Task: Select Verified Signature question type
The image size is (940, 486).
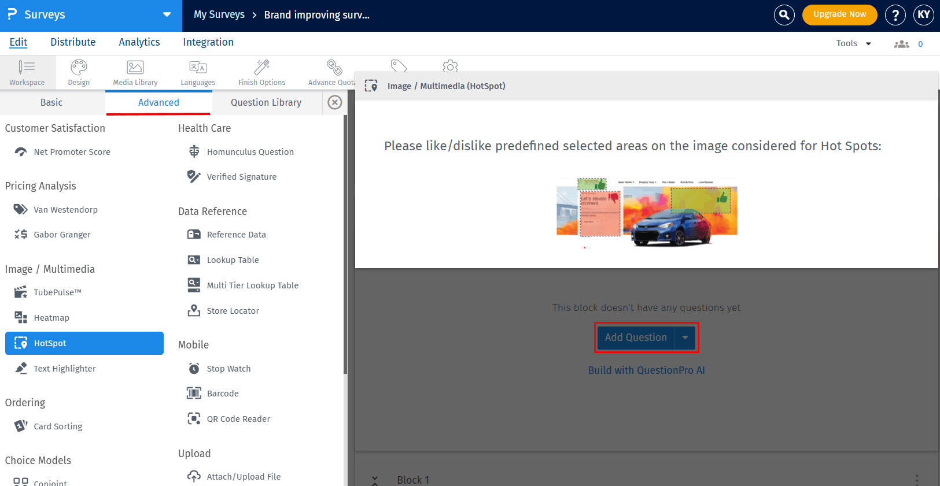Action: [x=232, y=177]
